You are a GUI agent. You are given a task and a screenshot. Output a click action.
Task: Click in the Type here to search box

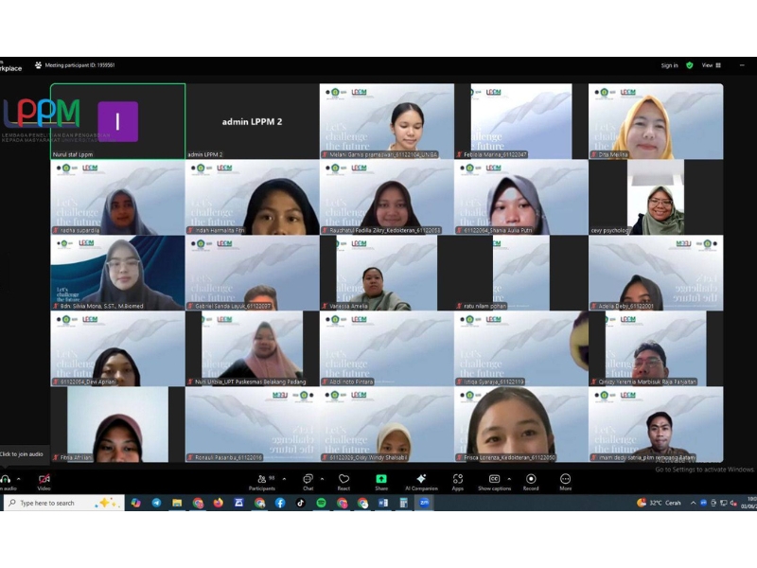(64, 503)
